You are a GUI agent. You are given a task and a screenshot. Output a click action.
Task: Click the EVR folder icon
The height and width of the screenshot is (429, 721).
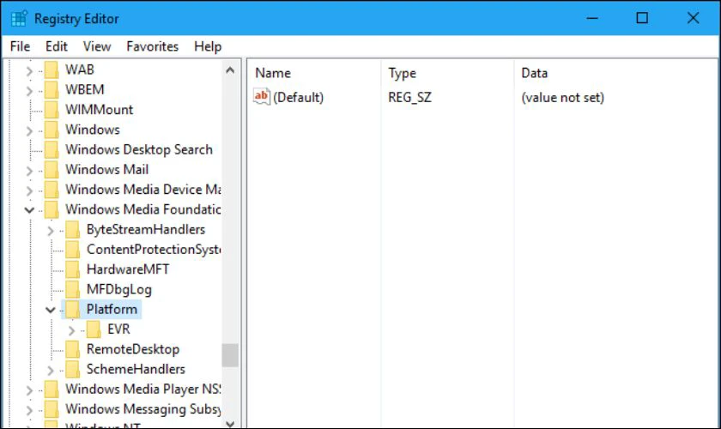click(94, 329)
